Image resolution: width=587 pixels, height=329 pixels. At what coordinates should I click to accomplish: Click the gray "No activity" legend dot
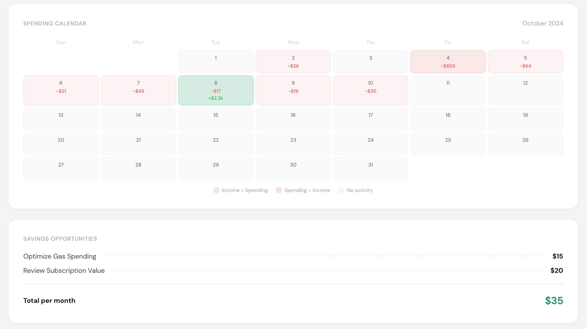341,190
